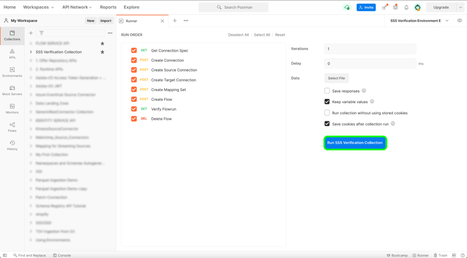The width and height of the screenshot is (467, 258).
Task: Click the Invite button
Action: tap(366, 7)
